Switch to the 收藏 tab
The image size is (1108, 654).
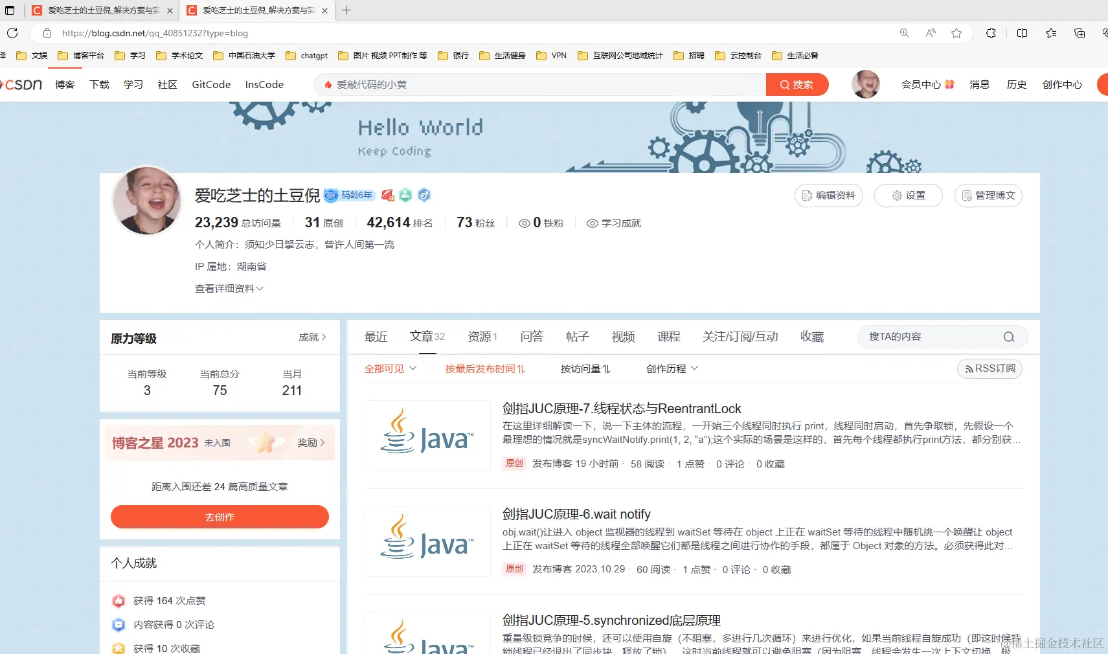click(812, 337)
